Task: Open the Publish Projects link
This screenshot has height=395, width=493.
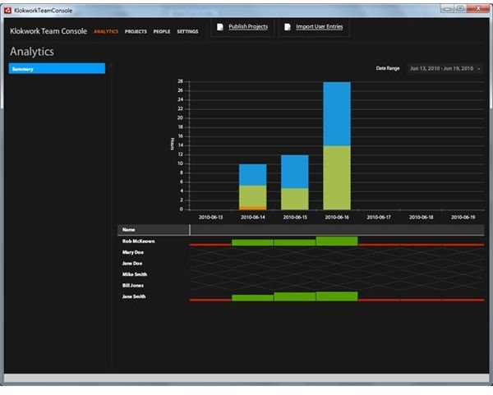Action: (248, 27)
